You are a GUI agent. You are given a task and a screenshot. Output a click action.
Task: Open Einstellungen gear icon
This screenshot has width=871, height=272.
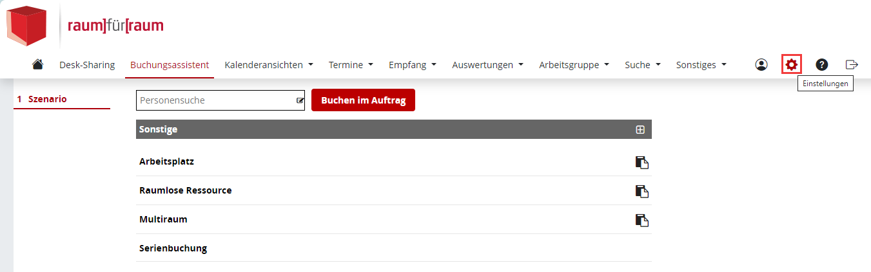coord(791,64)
